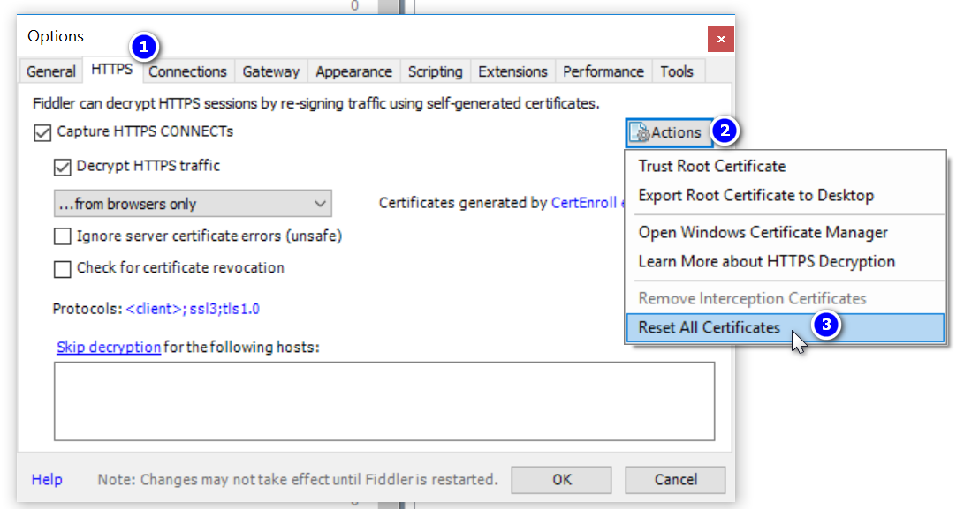The width and height of the screenshot is (964, 509).
Task: Open the Tools tab
Action: click(x=677, y=71)
